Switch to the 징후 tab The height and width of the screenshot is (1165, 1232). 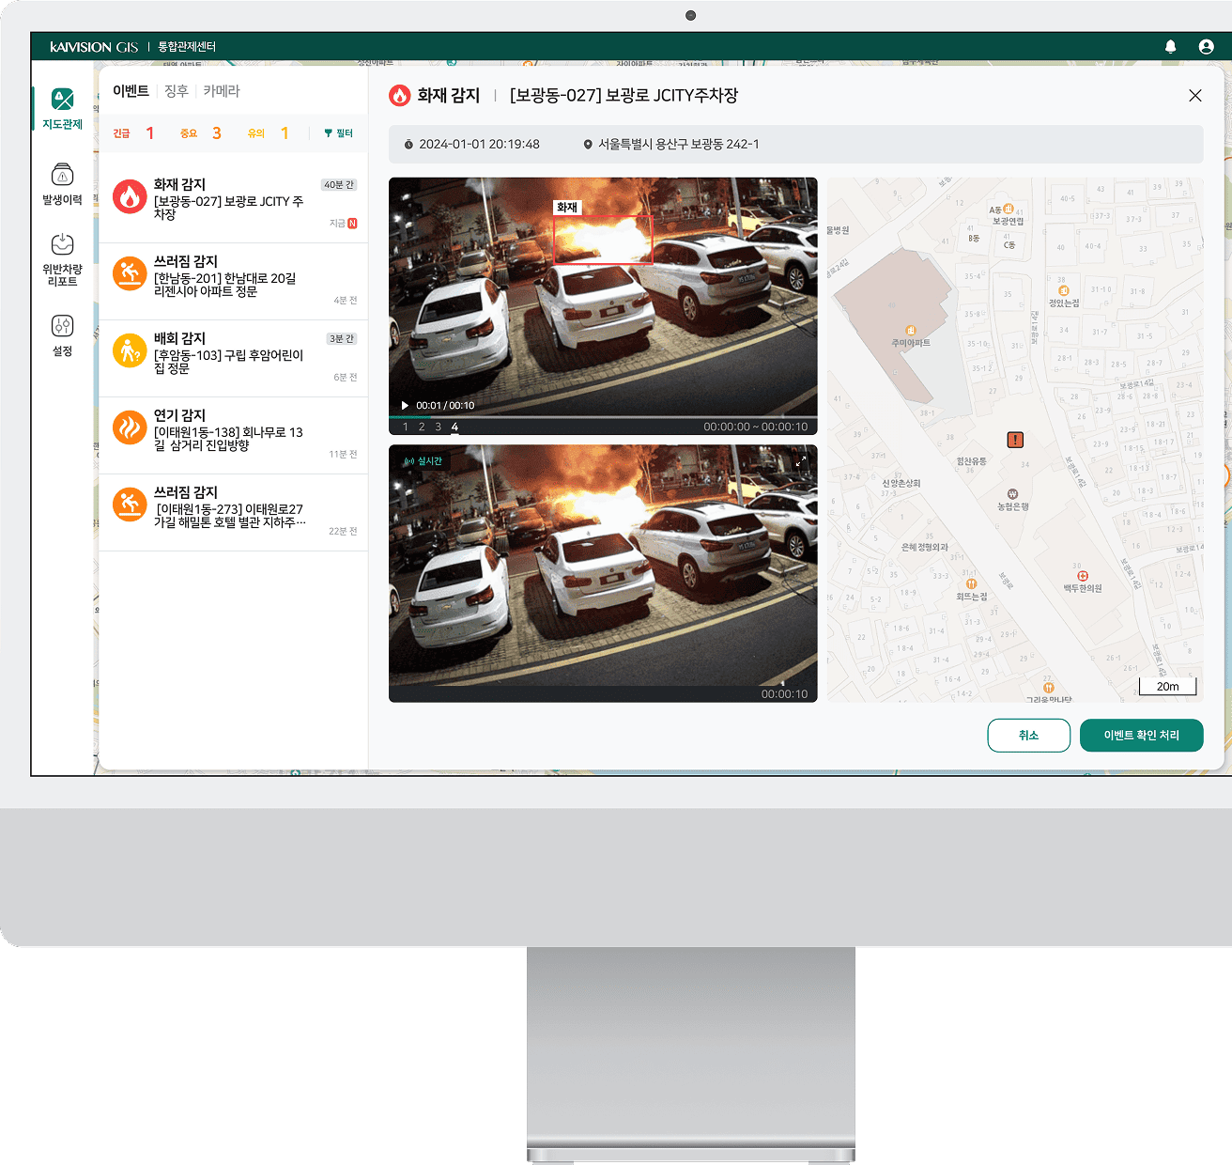pyautogui.click(x=177, y=91)
